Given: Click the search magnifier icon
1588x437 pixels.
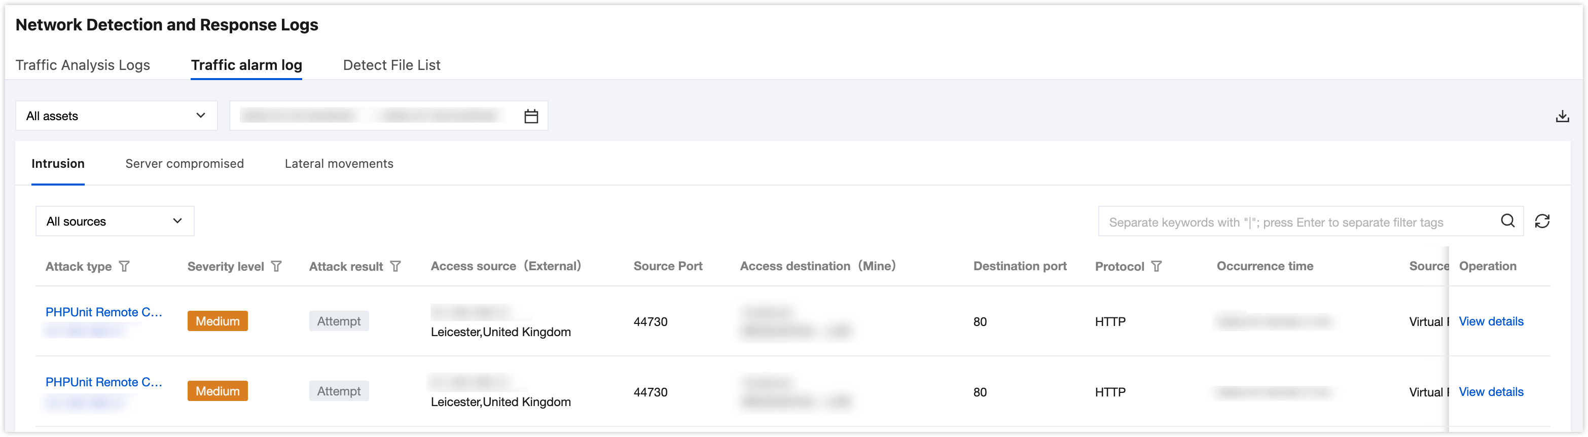Looking at the screenshot, I should [x=1507, y=221].
